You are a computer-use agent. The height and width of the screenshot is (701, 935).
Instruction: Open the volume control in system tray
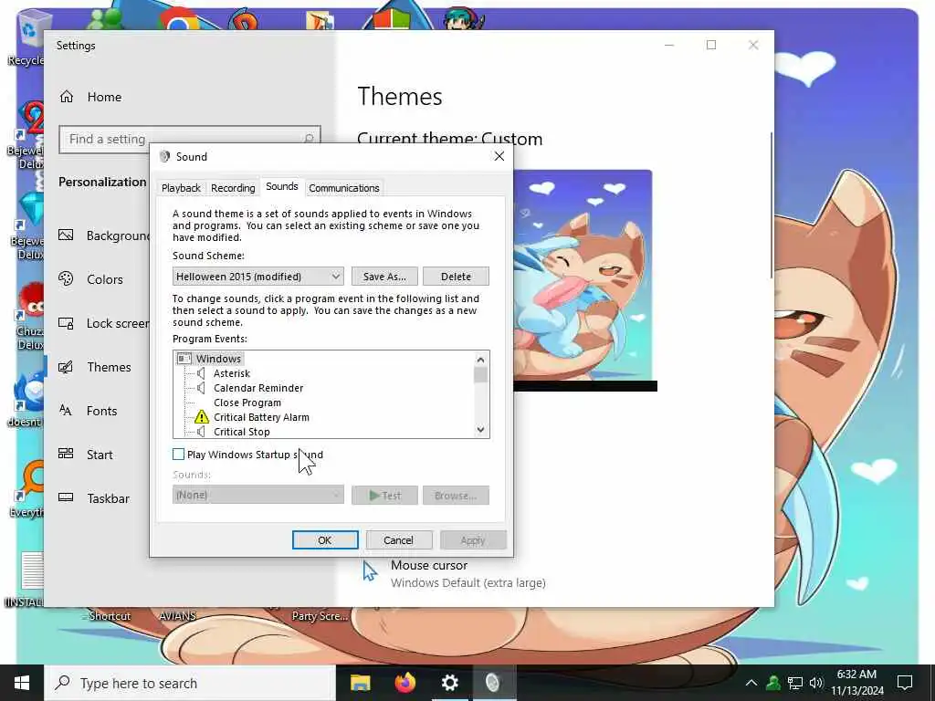816,683
